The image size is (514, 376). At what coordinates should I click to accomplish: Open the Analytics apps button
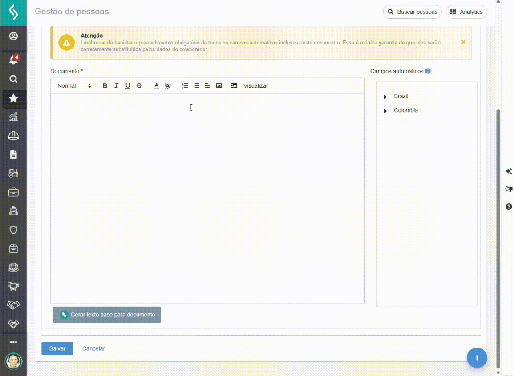[x=466, y=12]
